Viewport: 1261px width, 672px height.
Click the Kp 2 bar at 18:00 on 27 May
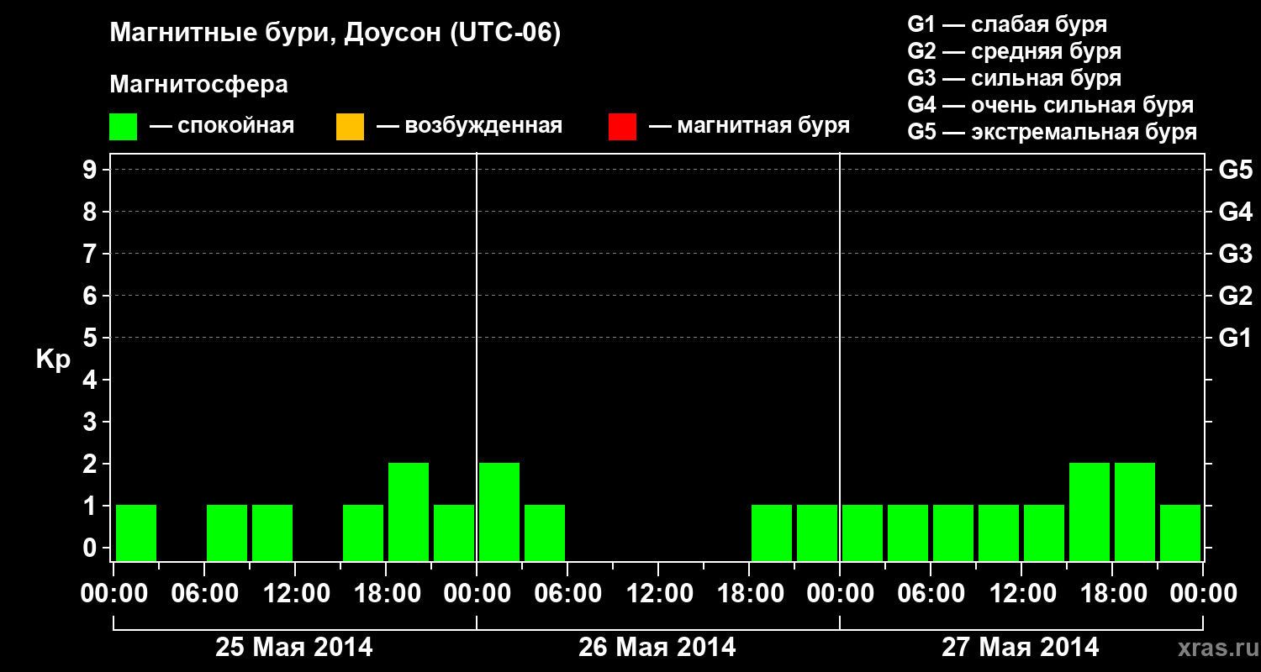tap(1135, 512)
